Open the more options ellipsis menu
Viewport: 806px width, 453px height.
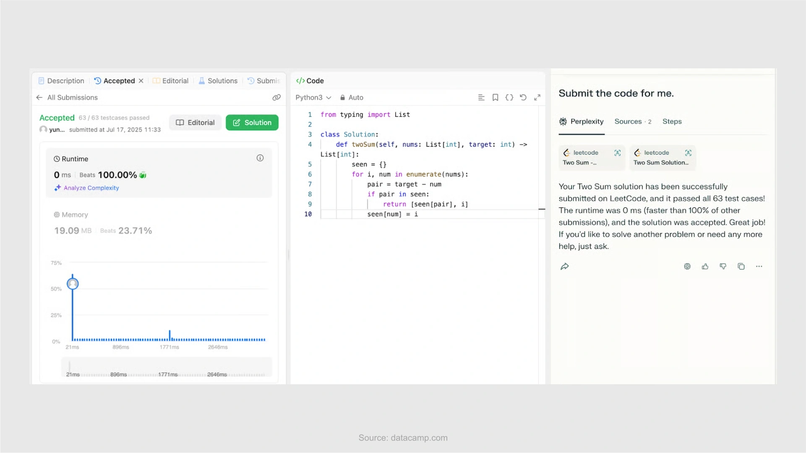(759, 267)
